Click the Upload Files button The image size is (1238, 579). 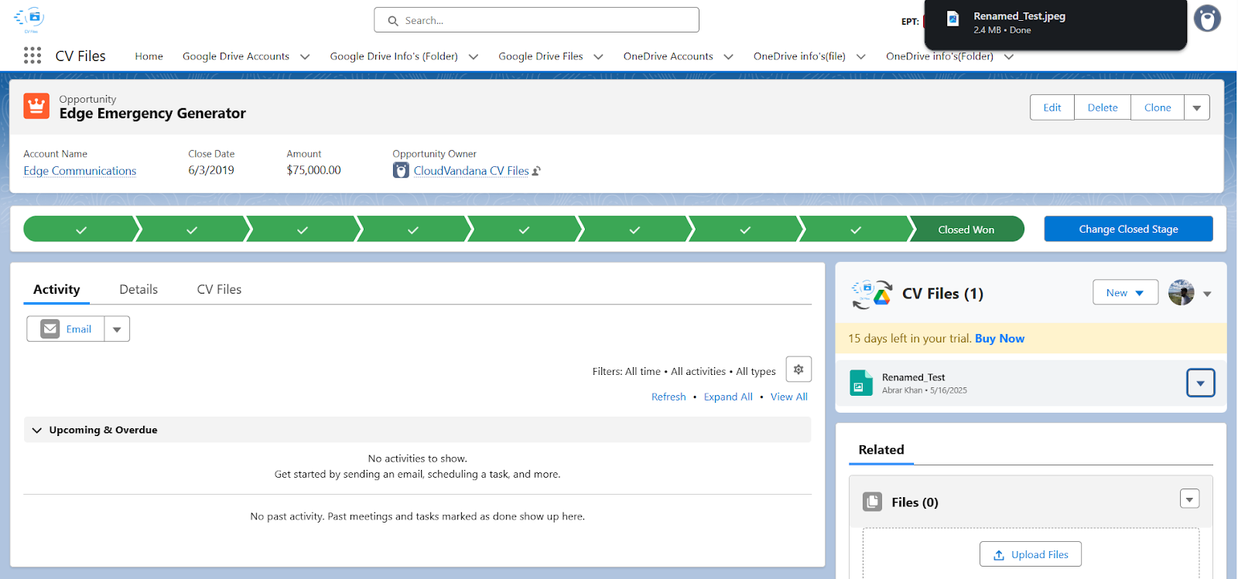coord(1031,554)
